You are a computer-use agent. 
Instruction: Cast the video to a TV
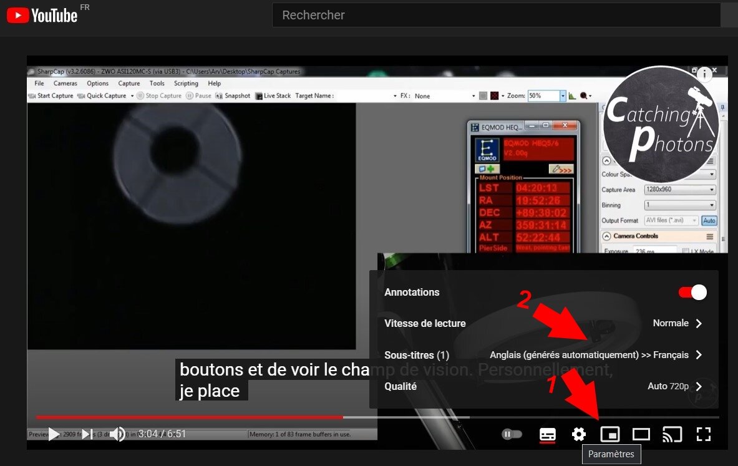point(672,434)
